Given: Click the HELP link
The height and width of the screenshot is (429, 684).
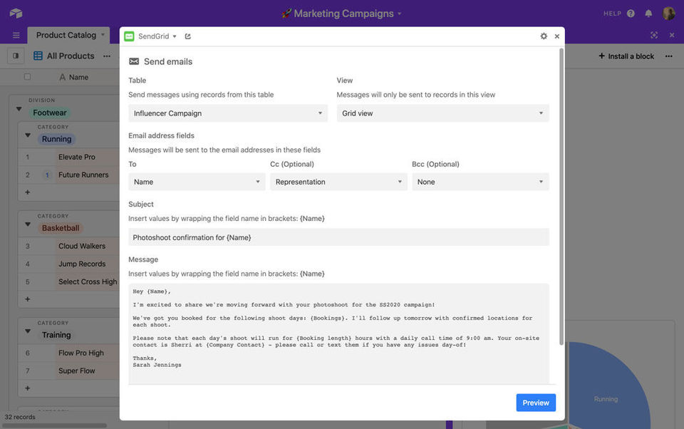Looking at the screenshot, I should tap(612, 14).
